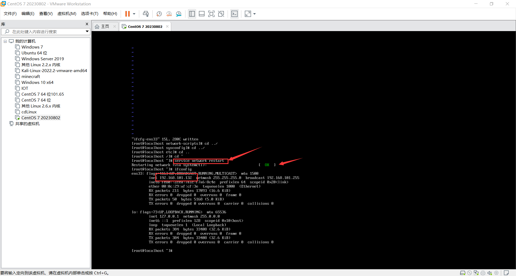This screenshot has height=276, width=516.
Task: Select the cdLinux virtual machine
Action: (x=29, y=112)
